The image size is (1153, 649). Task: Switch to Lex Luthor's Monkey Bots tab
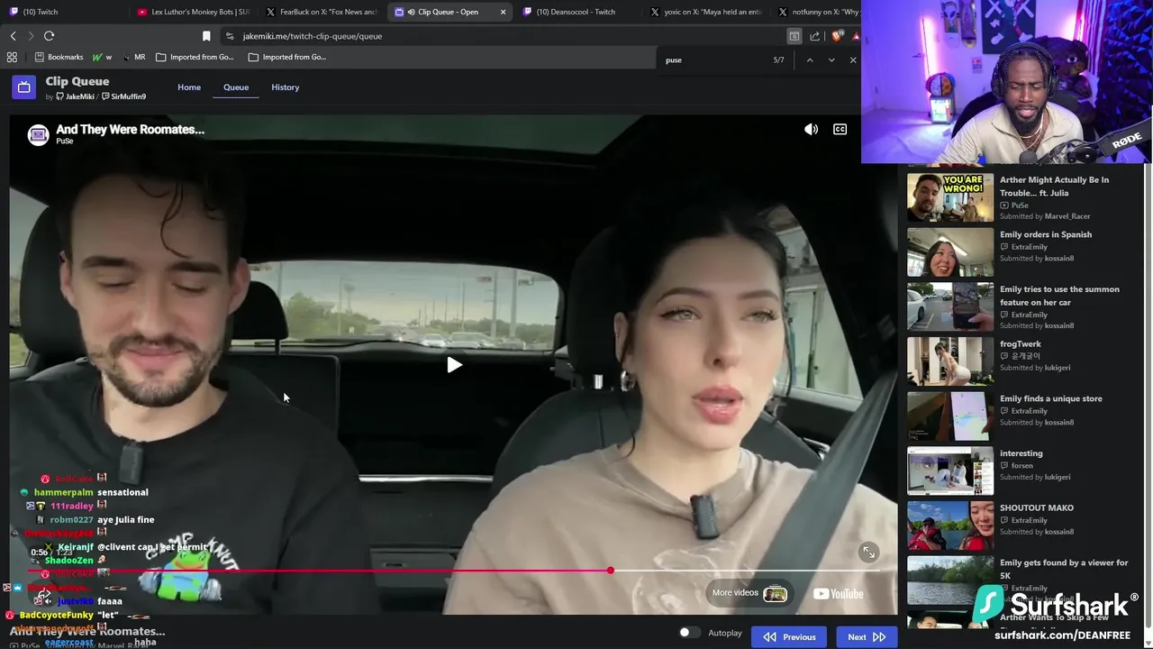coord(193,12)
